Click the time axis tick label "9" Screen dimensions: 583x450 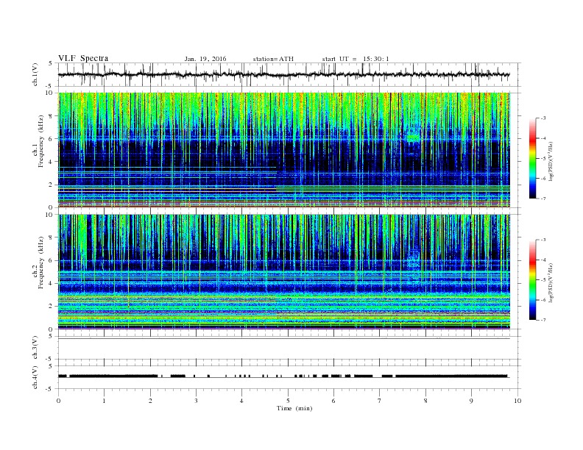pyautogui.click(x=471, y=401)
